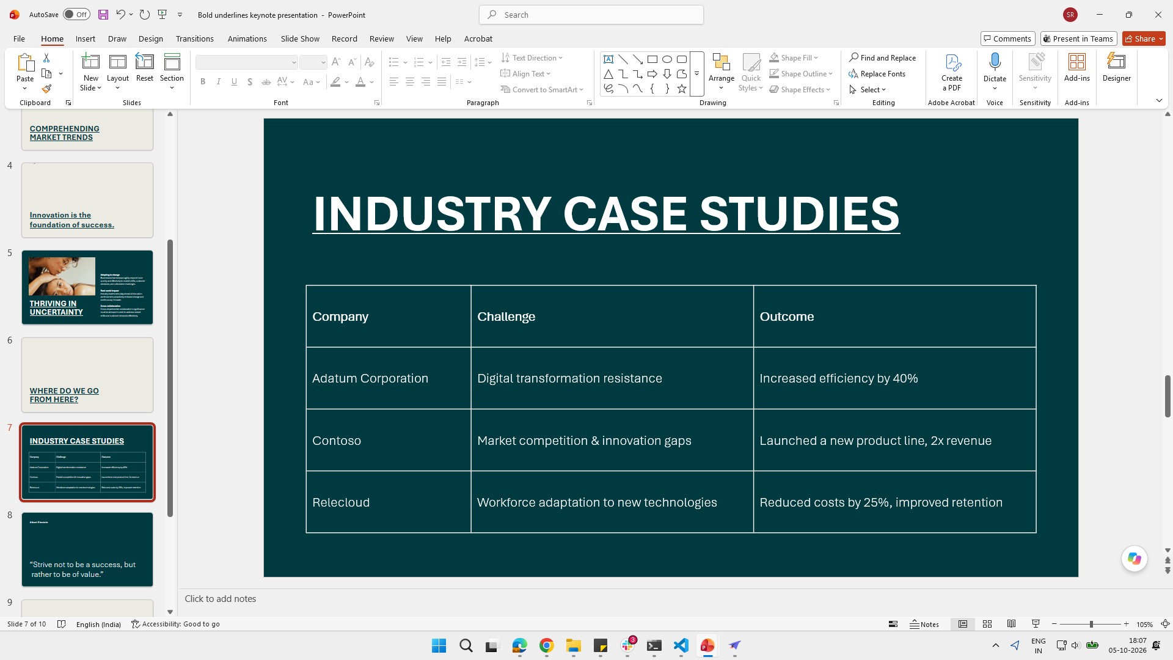Viewport: 1173px width, 660px height.
Task: Expand the Select dropdown in Editing
Action: point(868,89)
